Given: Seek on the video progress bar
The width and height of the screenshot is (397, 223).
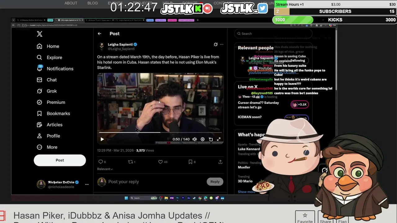Looking at the screenshot, I should coord(160,132).
